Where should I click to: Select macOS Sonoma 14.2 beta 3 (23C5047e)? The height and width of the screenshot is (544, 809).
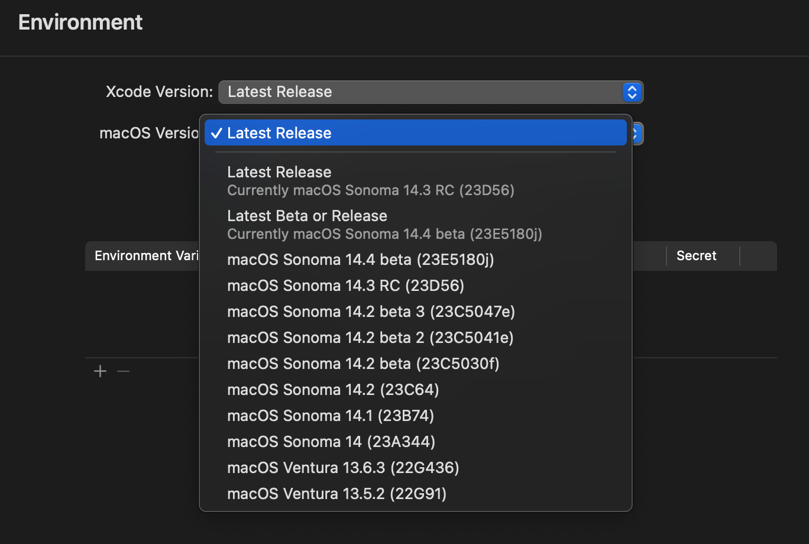[x=416, y=312]
